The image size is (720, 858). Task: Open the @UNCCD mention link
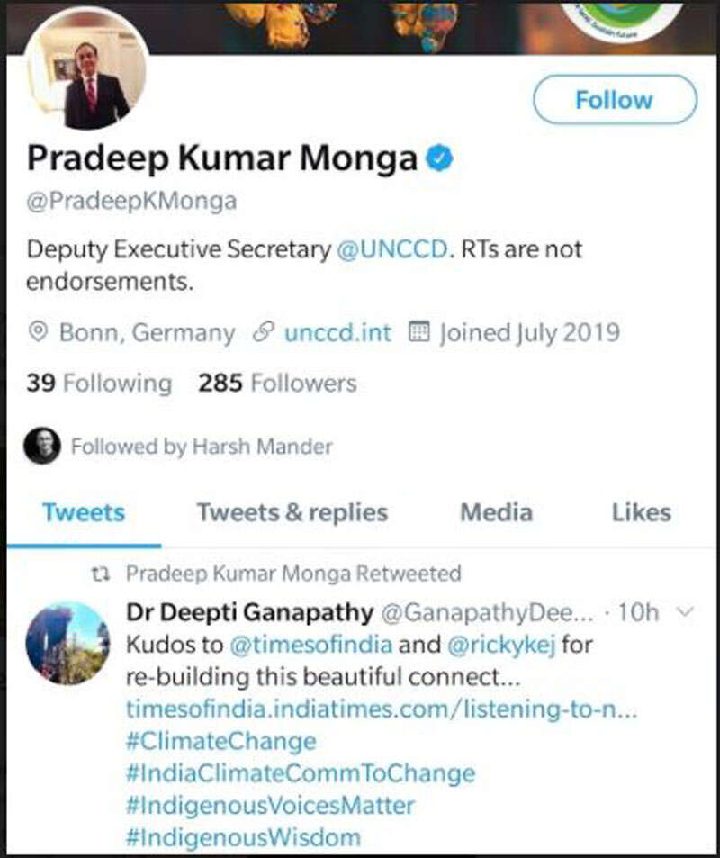391,250
